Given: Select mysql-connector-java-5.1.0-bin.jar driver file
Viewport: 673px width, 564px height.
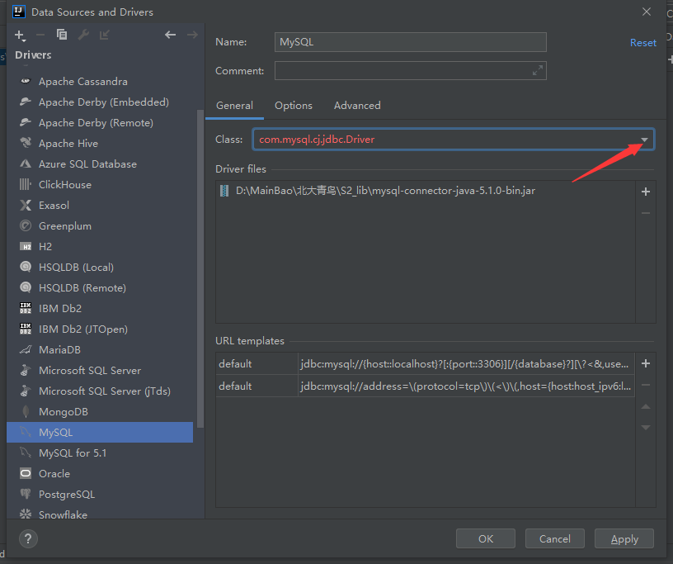Looking at the screenshot, I should click(x=425, y=191).
